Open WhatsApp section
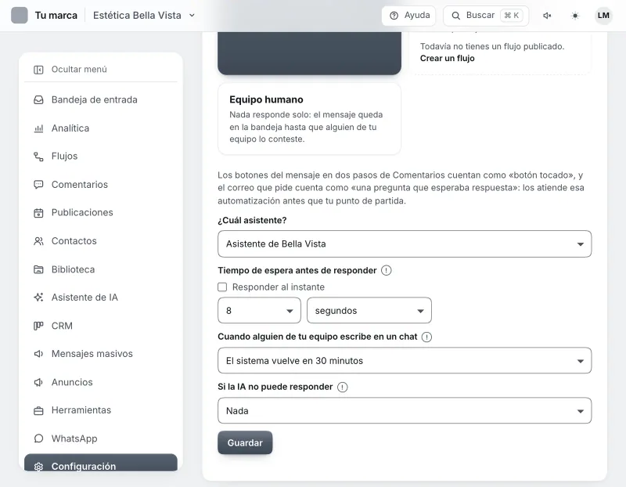The width and height of the screenshot is (626, 487). (x=101, y=438)
